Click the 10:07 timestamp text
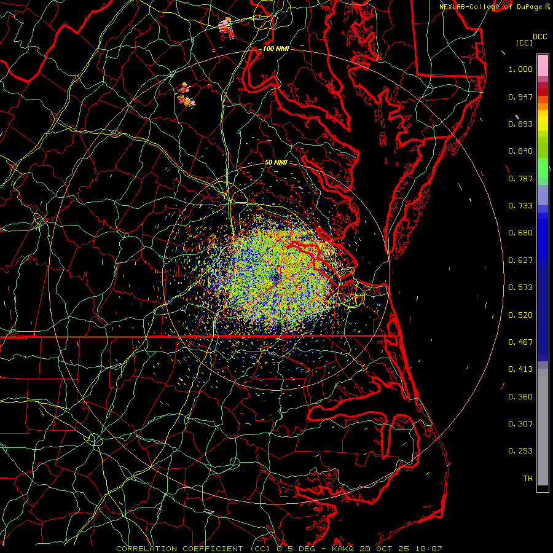The width and height of the screenshot is (553, 553). pyautogui.click(x=428, y=549)
